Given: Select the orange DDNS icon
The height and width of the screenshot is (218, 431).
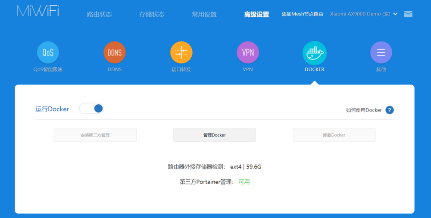Looking at the screenshot, I should (x=114, y=53).
